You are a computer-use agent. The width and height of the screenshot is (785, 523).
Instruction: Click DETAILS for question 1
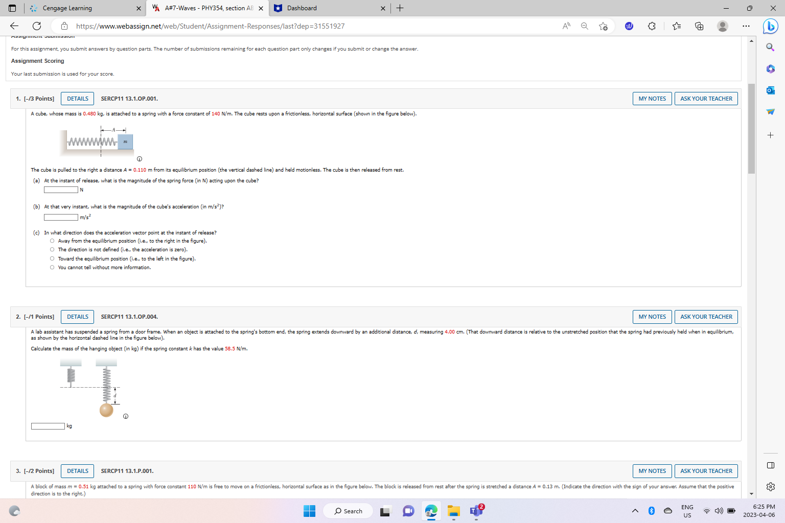point(77,98)
